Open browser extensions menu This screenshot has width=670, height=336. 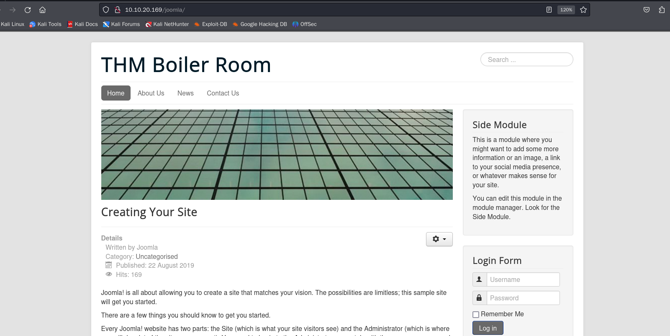662,10
